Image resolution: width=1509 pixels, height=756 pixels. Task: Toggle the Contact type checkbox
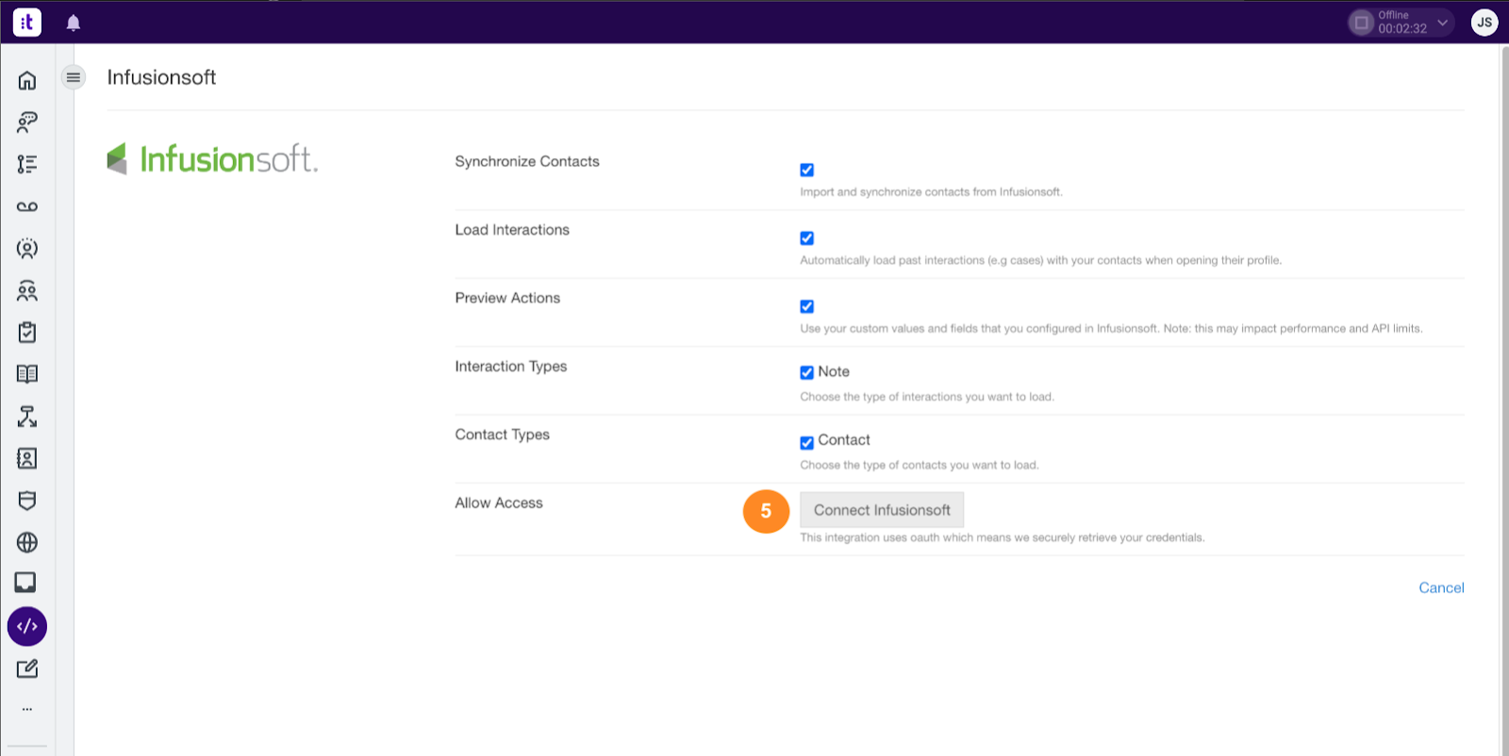click(x=806, y=442)
